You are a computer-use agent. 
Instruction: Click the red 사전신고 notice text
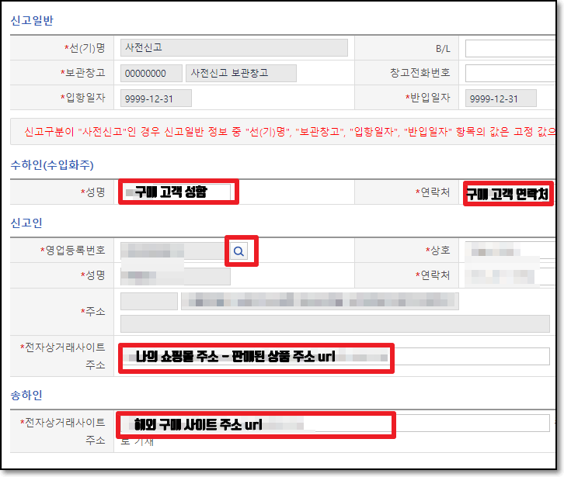point(290,131)
